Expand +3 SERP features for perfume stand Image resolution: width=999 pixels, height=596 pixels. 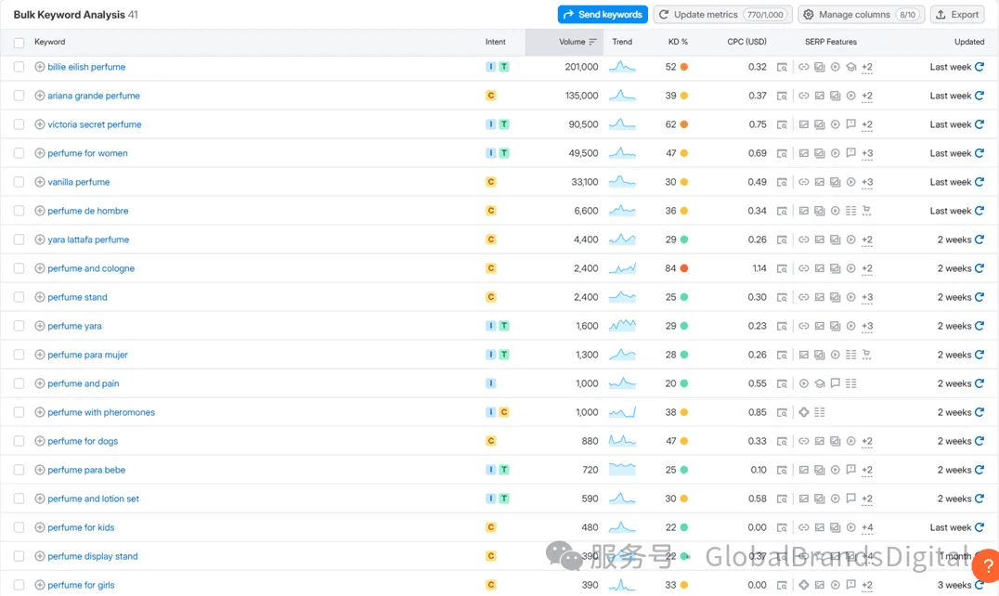tap(867, 297)
